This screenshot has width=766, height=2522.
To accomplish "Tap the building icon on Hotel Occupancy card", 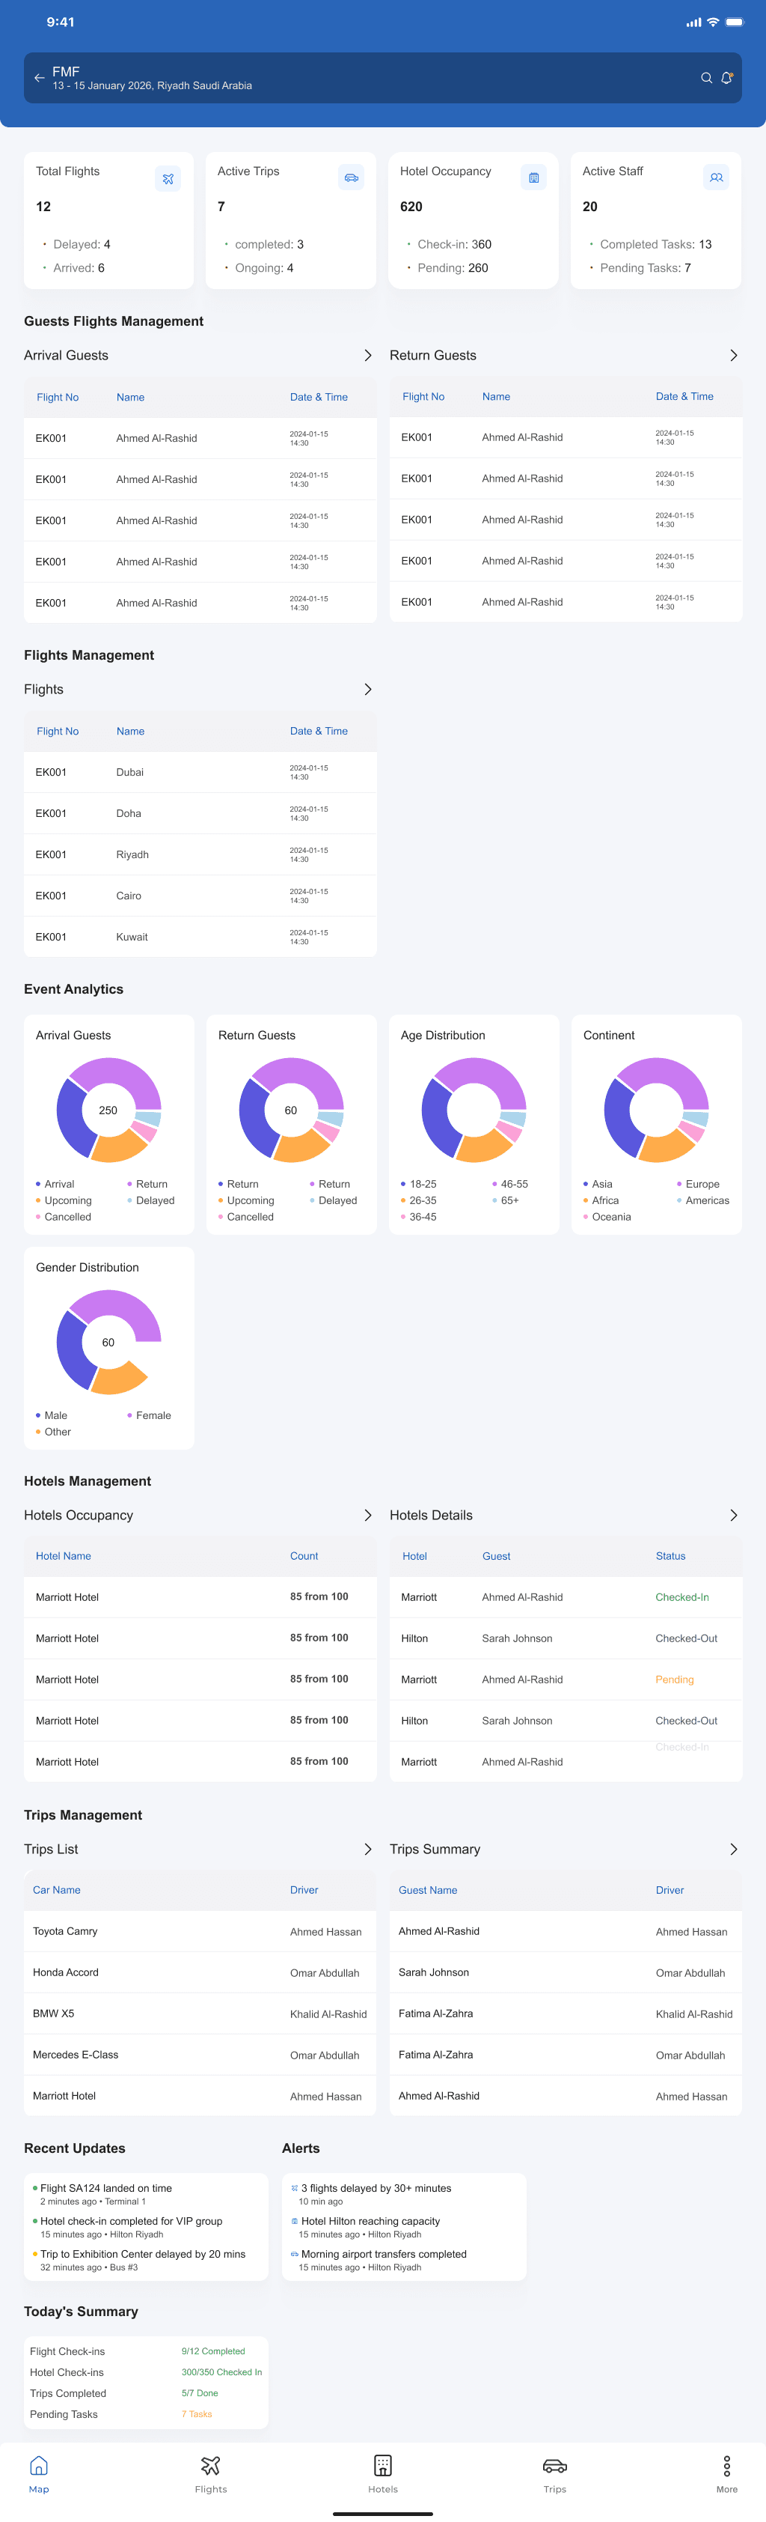I will (533, 177).
